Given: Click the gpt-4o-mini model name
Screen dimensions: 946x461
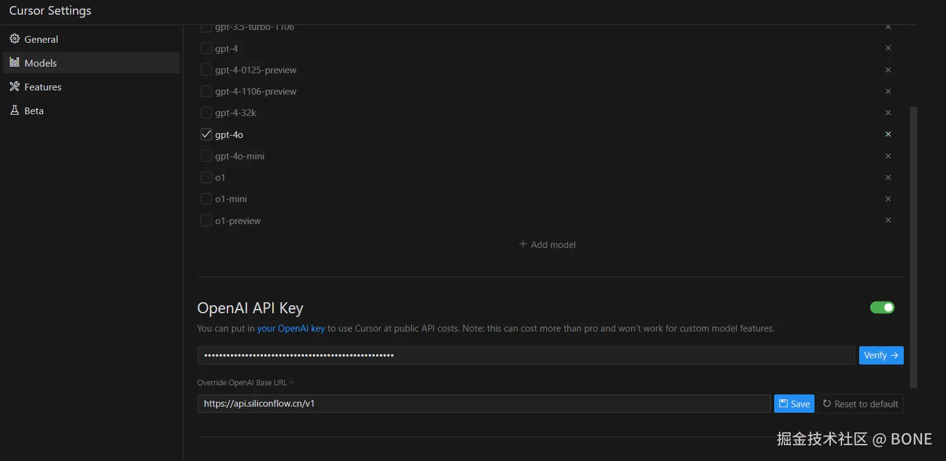Looking at the screenshot, I should point(240,156).
